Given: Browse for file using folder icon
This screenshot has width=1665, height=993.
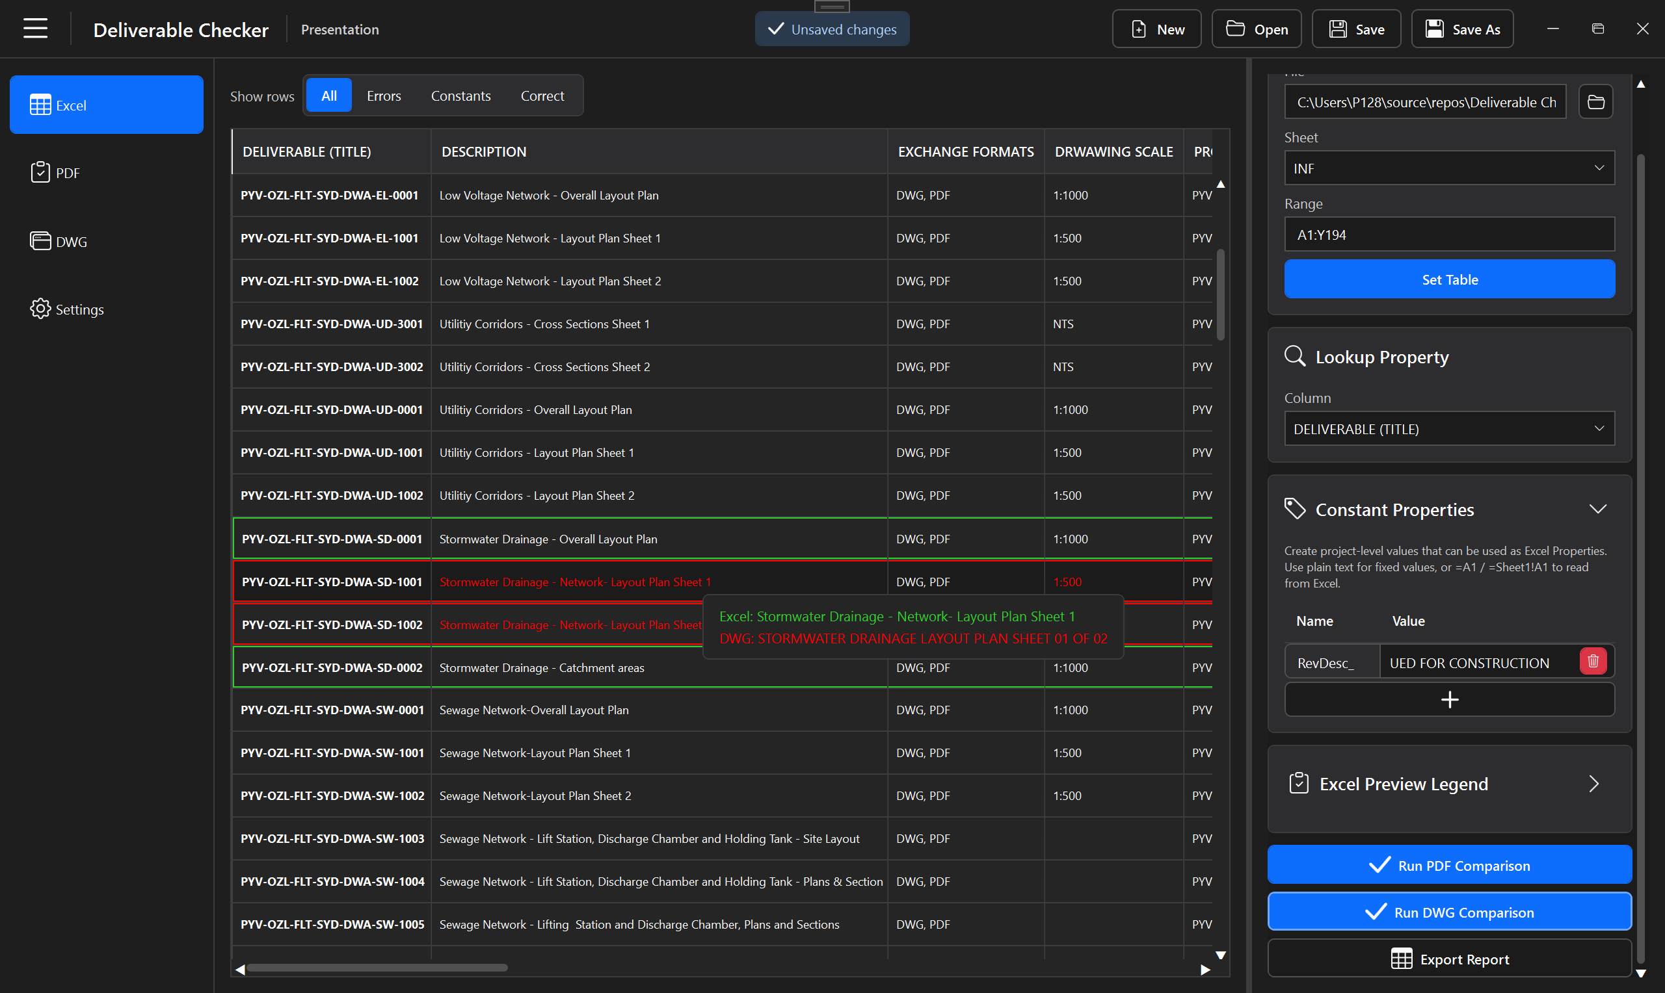Looking at the screenshot, I should point(1596,102).
